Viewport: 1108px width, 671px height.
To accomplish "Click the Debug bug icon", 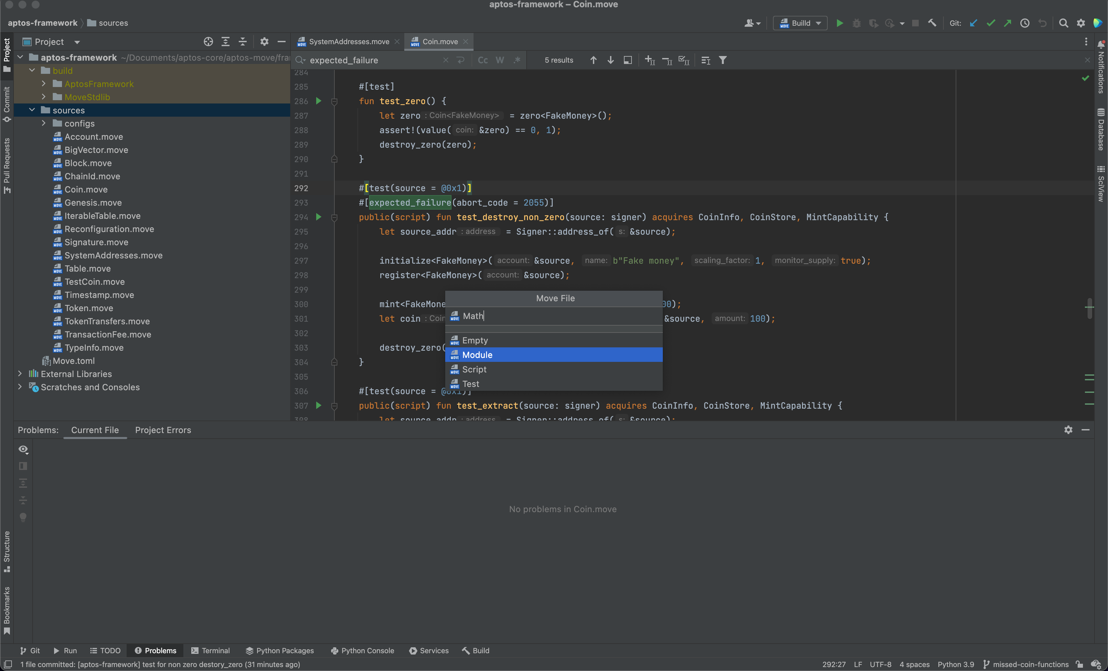I will point(856,23).
